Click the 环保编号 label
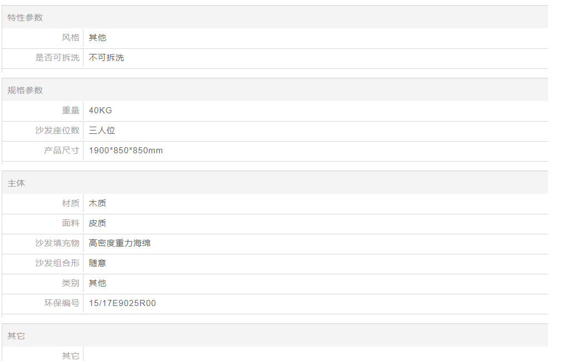Image resolution: width=561 pixels, height=361 pixels. point(62,303)
